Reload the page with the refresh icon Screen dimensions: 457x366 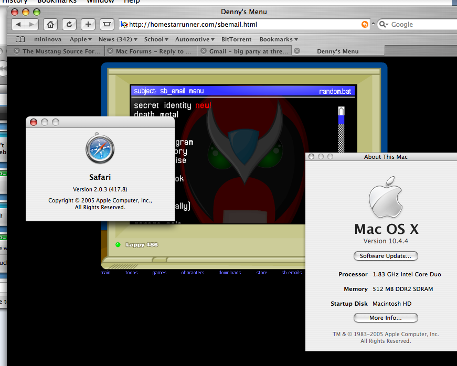click(69, 25)
